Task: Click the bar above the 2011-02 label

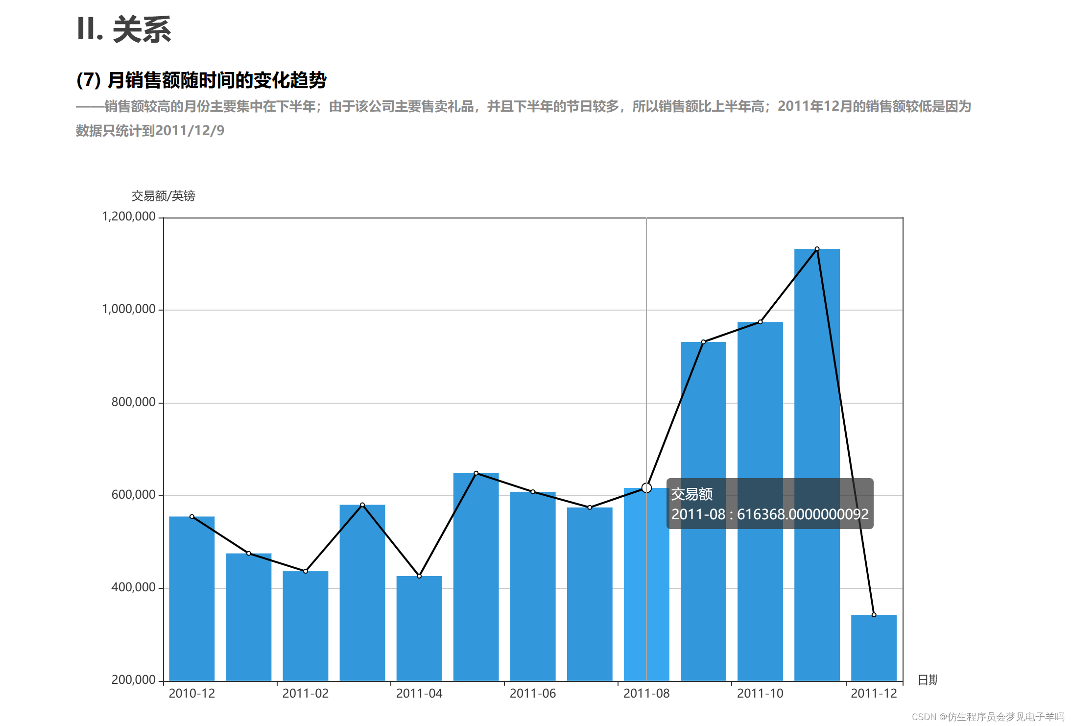Action: (305, 626)
